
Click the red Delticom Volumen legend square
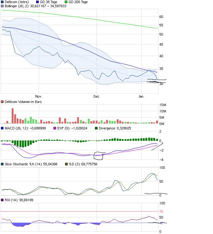click(x=3, y=102)
